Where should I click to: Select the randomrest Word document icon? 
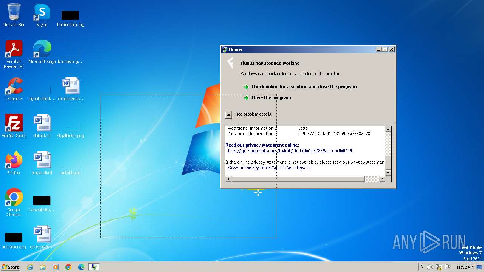click(70, 89)
